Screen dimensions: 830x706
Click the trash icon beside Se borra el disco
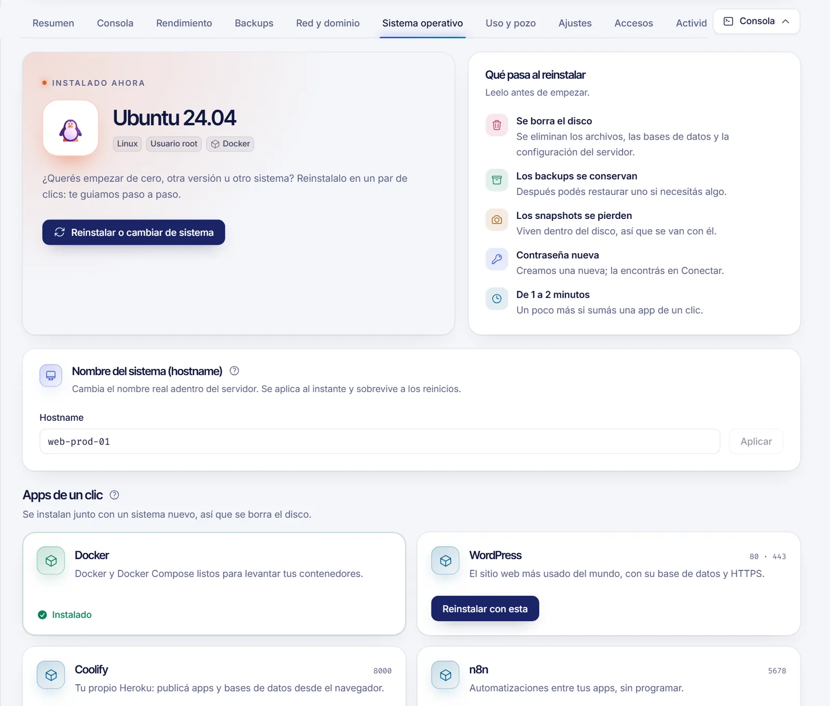pyautogui.click(x=496, y=125)
